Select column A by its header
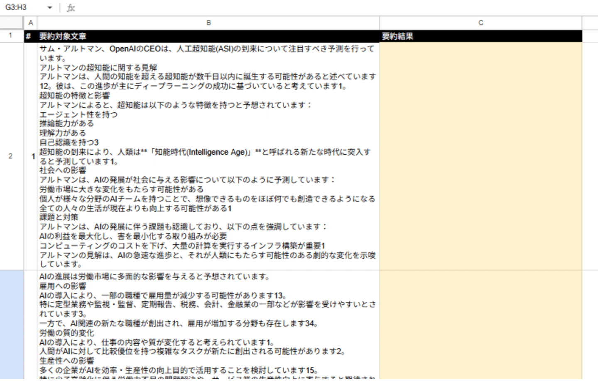The width and height of the screenshot is (598, 381). [31, 23]
